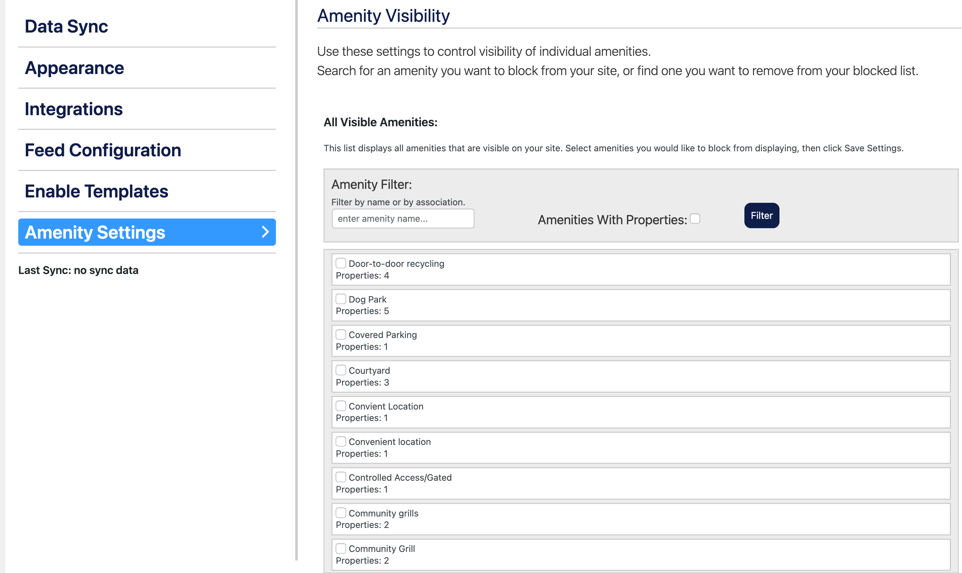Tick the Community grills checkbox

click(341, 513)
